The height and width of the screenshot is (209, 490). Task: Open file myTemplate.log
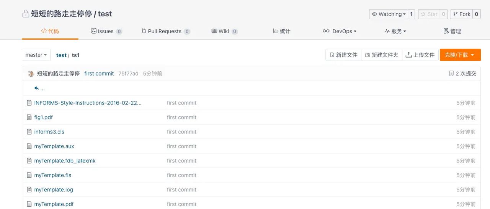pyautogui.click(x=53, y=190)
